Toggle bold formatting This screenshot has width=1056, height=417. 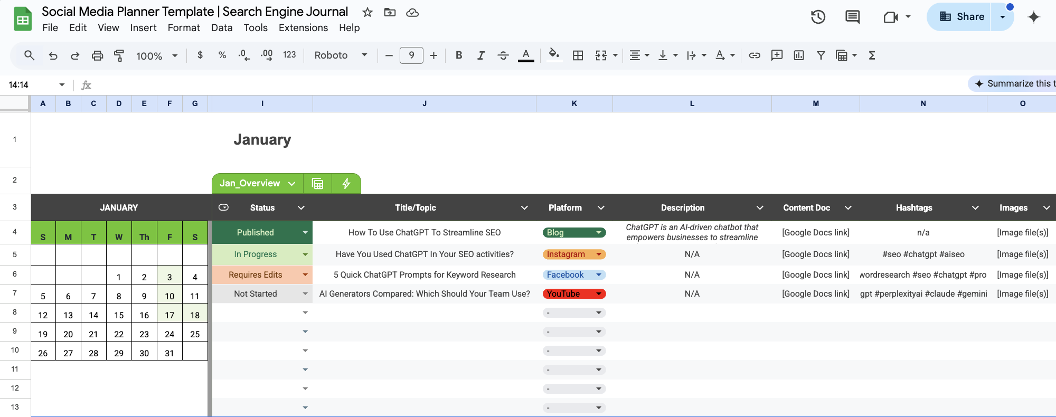point(459,55)
